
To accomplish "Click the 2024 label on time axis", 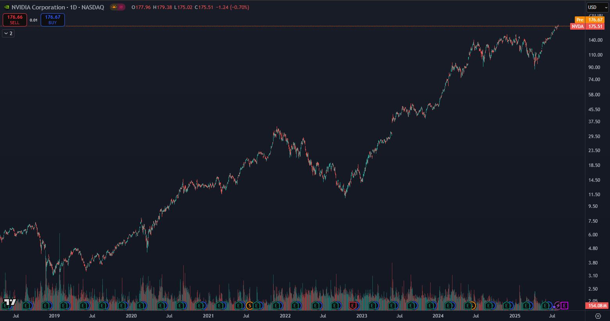I will tap(438, 316).
